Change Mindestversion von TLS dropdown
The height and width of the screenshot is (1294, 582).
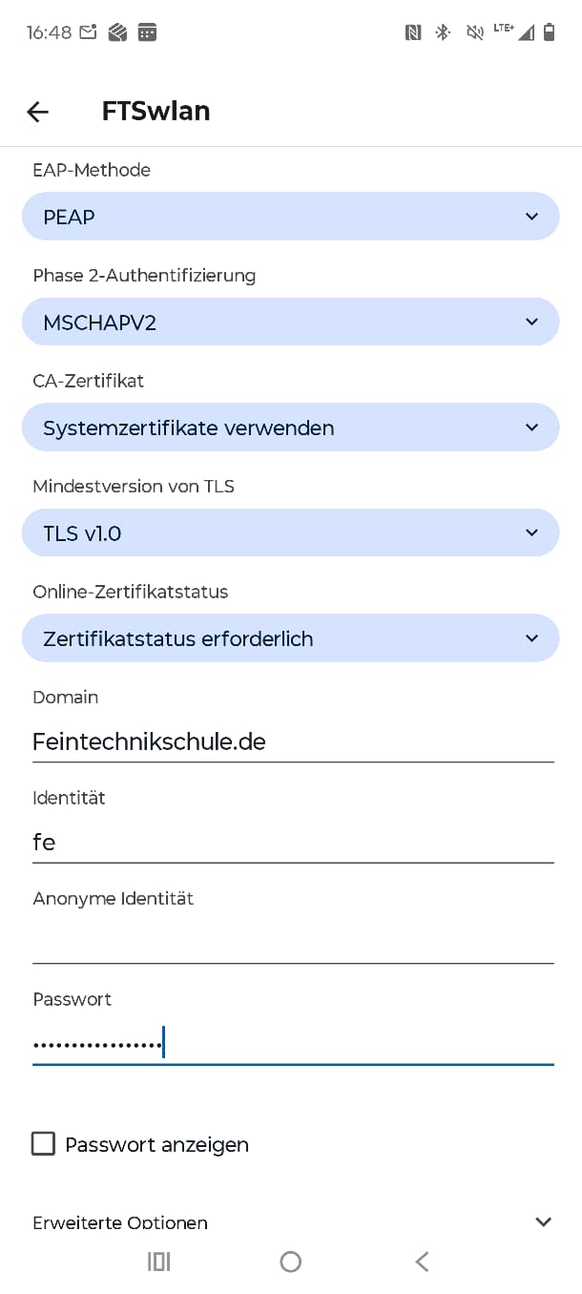(290, 532)
